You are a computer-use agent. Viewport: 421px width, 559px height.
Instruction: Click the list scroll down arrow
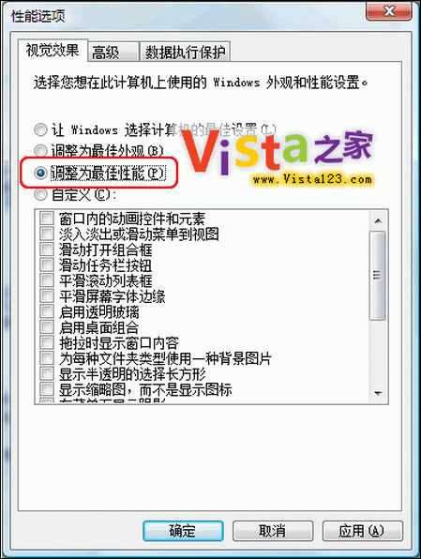click(x=378, y=393)
